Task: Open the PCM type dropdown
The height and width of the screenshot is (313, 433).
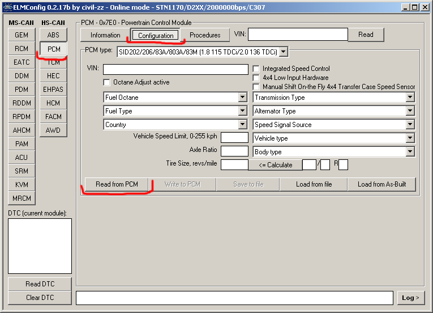Action: pos(284,52)
